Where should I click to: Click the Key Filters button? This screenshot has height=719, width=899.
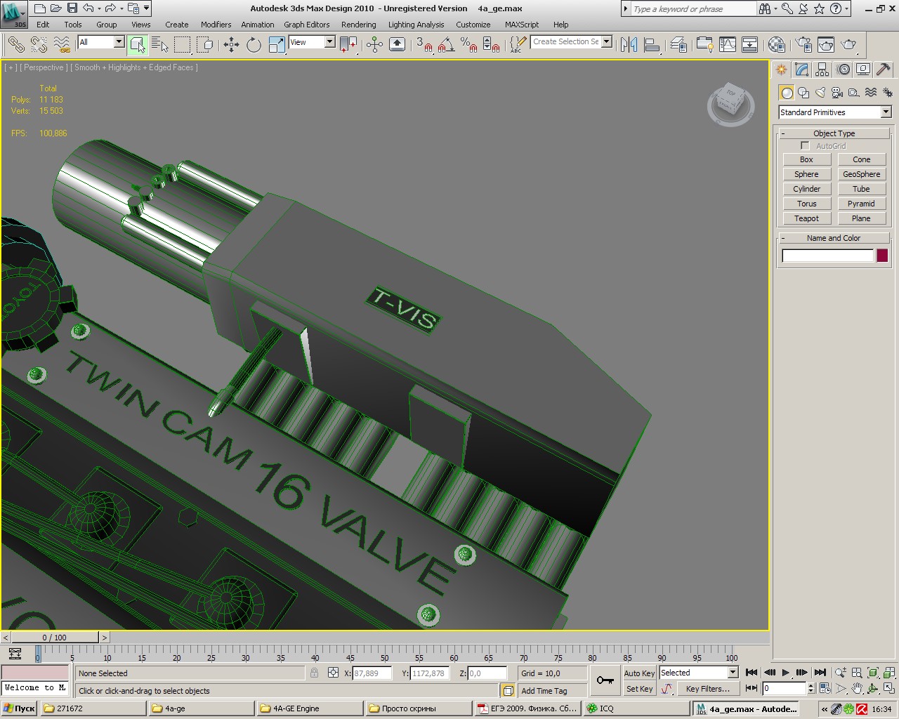(707, 689)
